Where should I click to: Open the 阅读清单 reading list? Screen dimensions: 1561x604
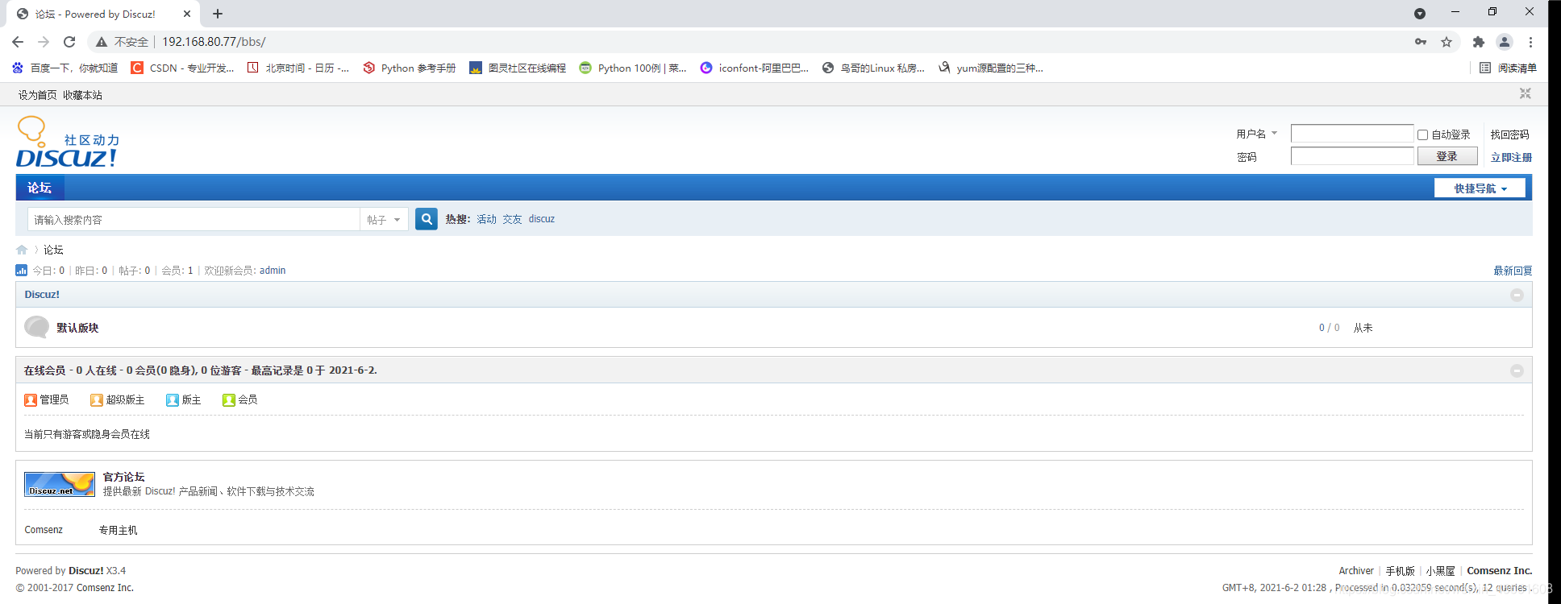click(x=1509, y=68)
